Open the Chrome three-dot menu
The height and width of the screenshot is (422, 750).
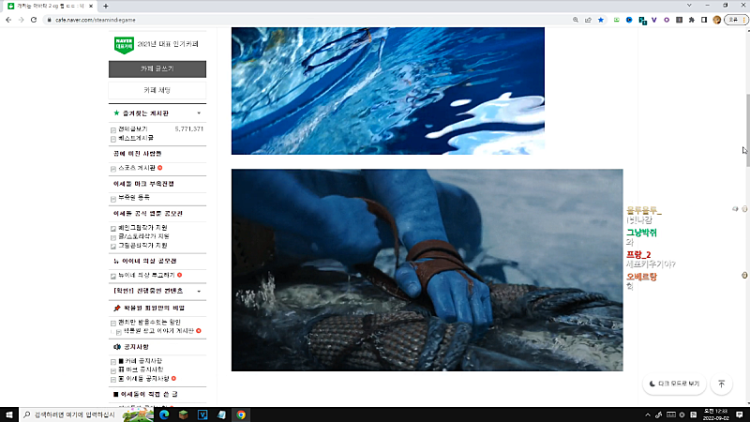pyautogui.click(x=743, y=20)
